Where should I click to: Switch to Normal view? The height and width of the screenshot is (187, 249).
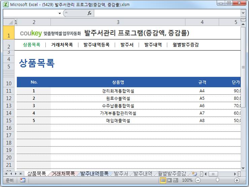pos(163,180)
